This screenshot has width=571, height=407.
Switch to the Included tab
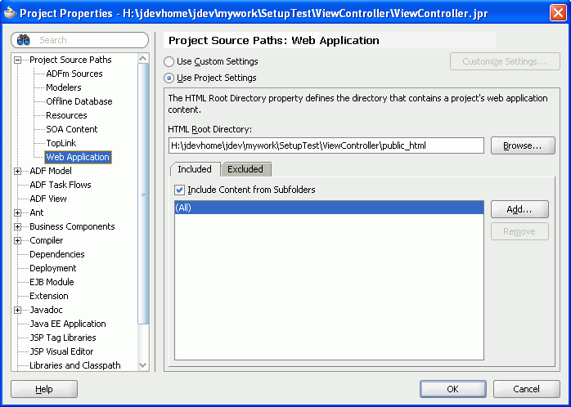pos(195,169)
